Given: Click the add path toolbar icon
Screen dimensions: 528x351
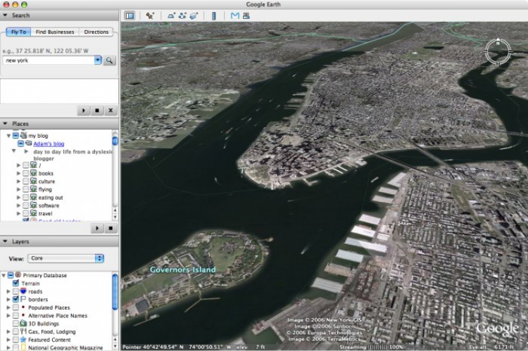Looking at the screenshot, I should (x=182, y=15).
